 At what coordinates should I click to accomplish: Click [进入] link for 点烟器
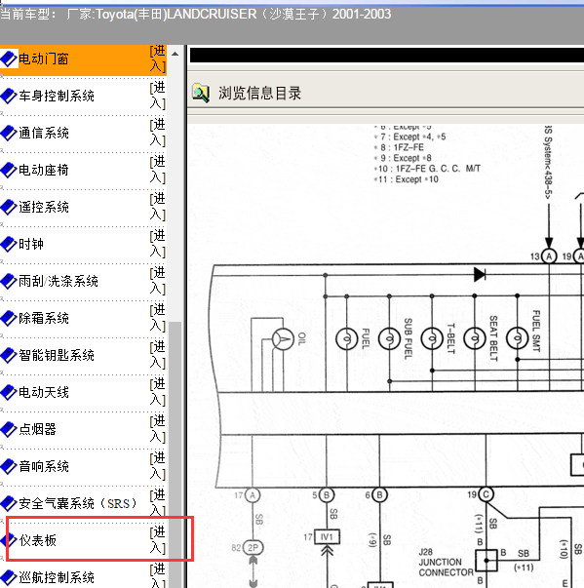(x=157, y=430)
